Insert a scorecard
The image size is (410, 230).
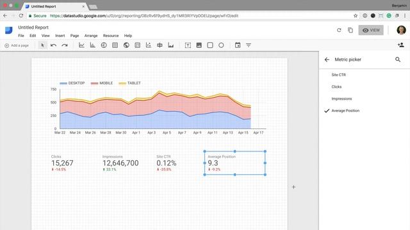[x=138, y=45]
